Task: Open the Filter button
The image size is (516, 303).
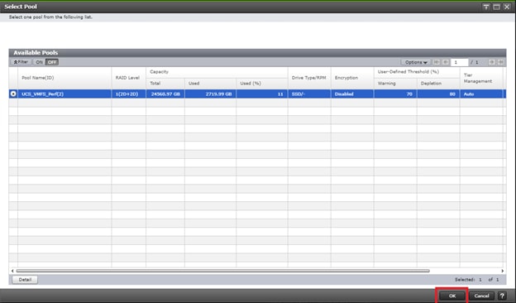Action: tap(21, 62)
